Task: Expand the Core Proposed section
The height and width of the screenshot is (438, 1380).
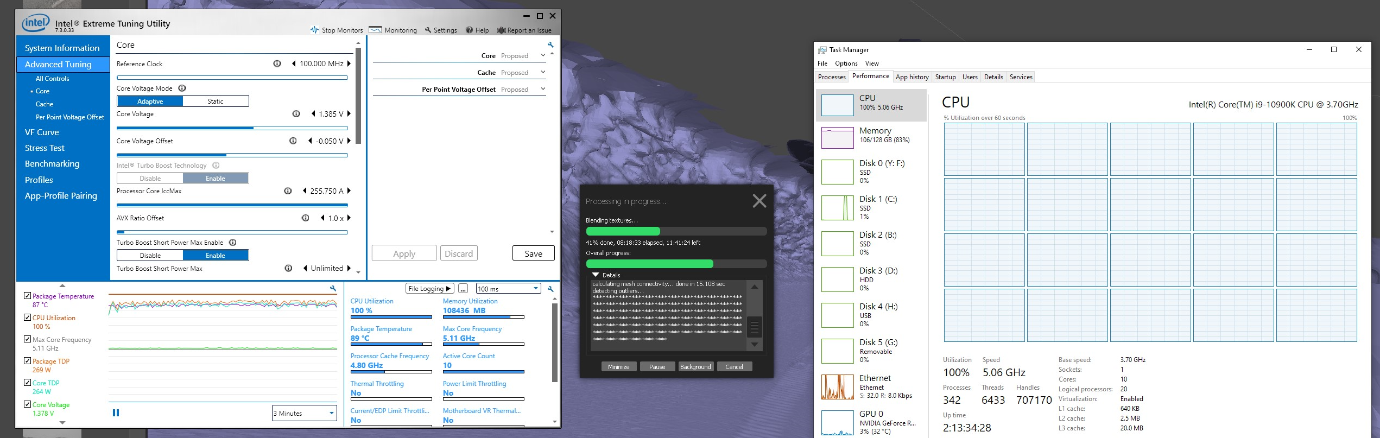Action: click(543, 55)
